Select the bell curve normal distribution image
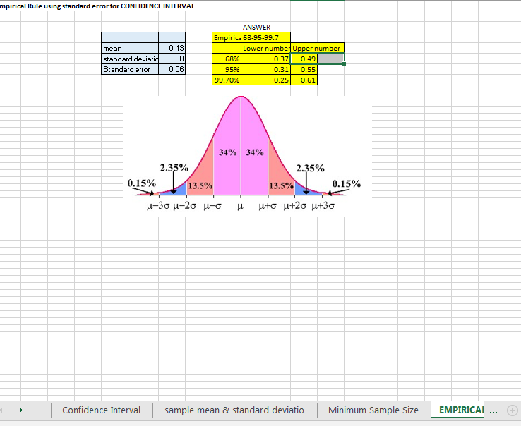Viewport: 521px width, 426px height. pyautogui.click(x=247, y=155)
